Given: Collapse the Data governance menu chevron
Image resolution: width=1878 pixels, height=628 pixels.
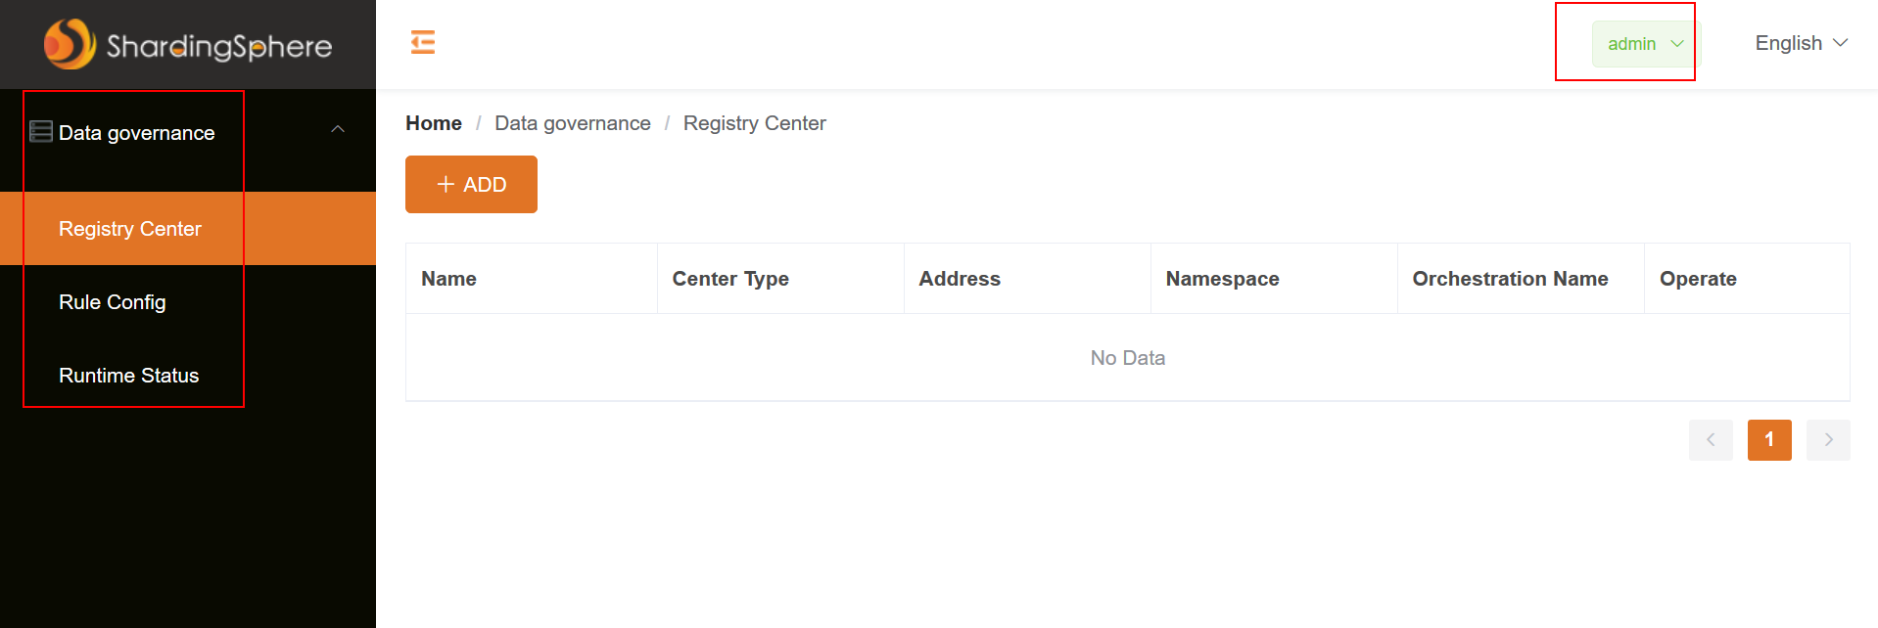Looking at the screenshot, I should 338,129.
